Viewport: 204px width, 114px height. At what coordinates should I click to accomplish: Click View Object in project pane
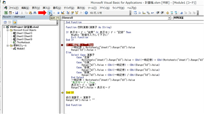9,22
